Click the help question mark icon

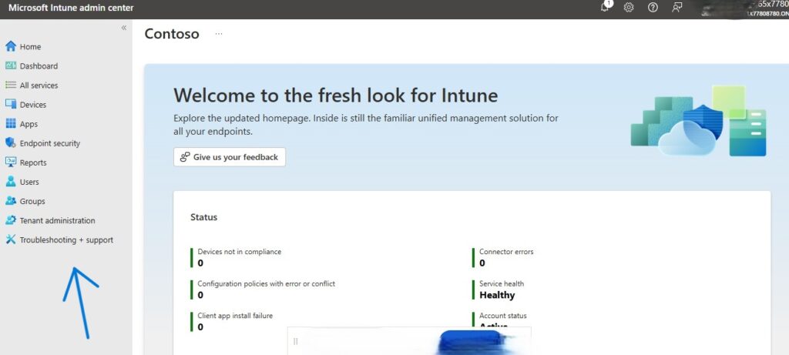653,8
